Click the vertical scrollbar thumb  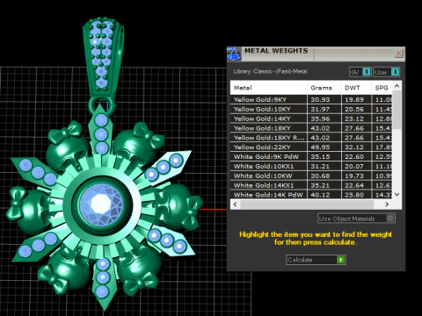click(x=397, y=110)
